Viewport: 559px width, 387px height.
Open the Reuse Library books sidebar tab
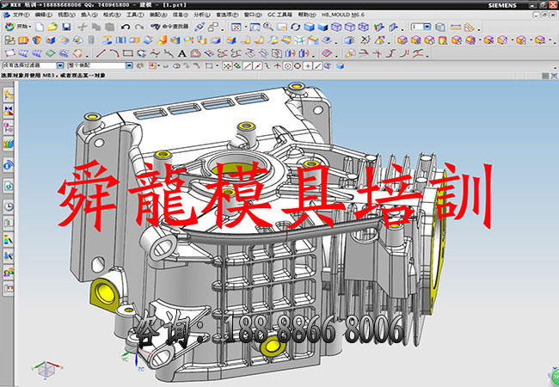tap(9, 144)
